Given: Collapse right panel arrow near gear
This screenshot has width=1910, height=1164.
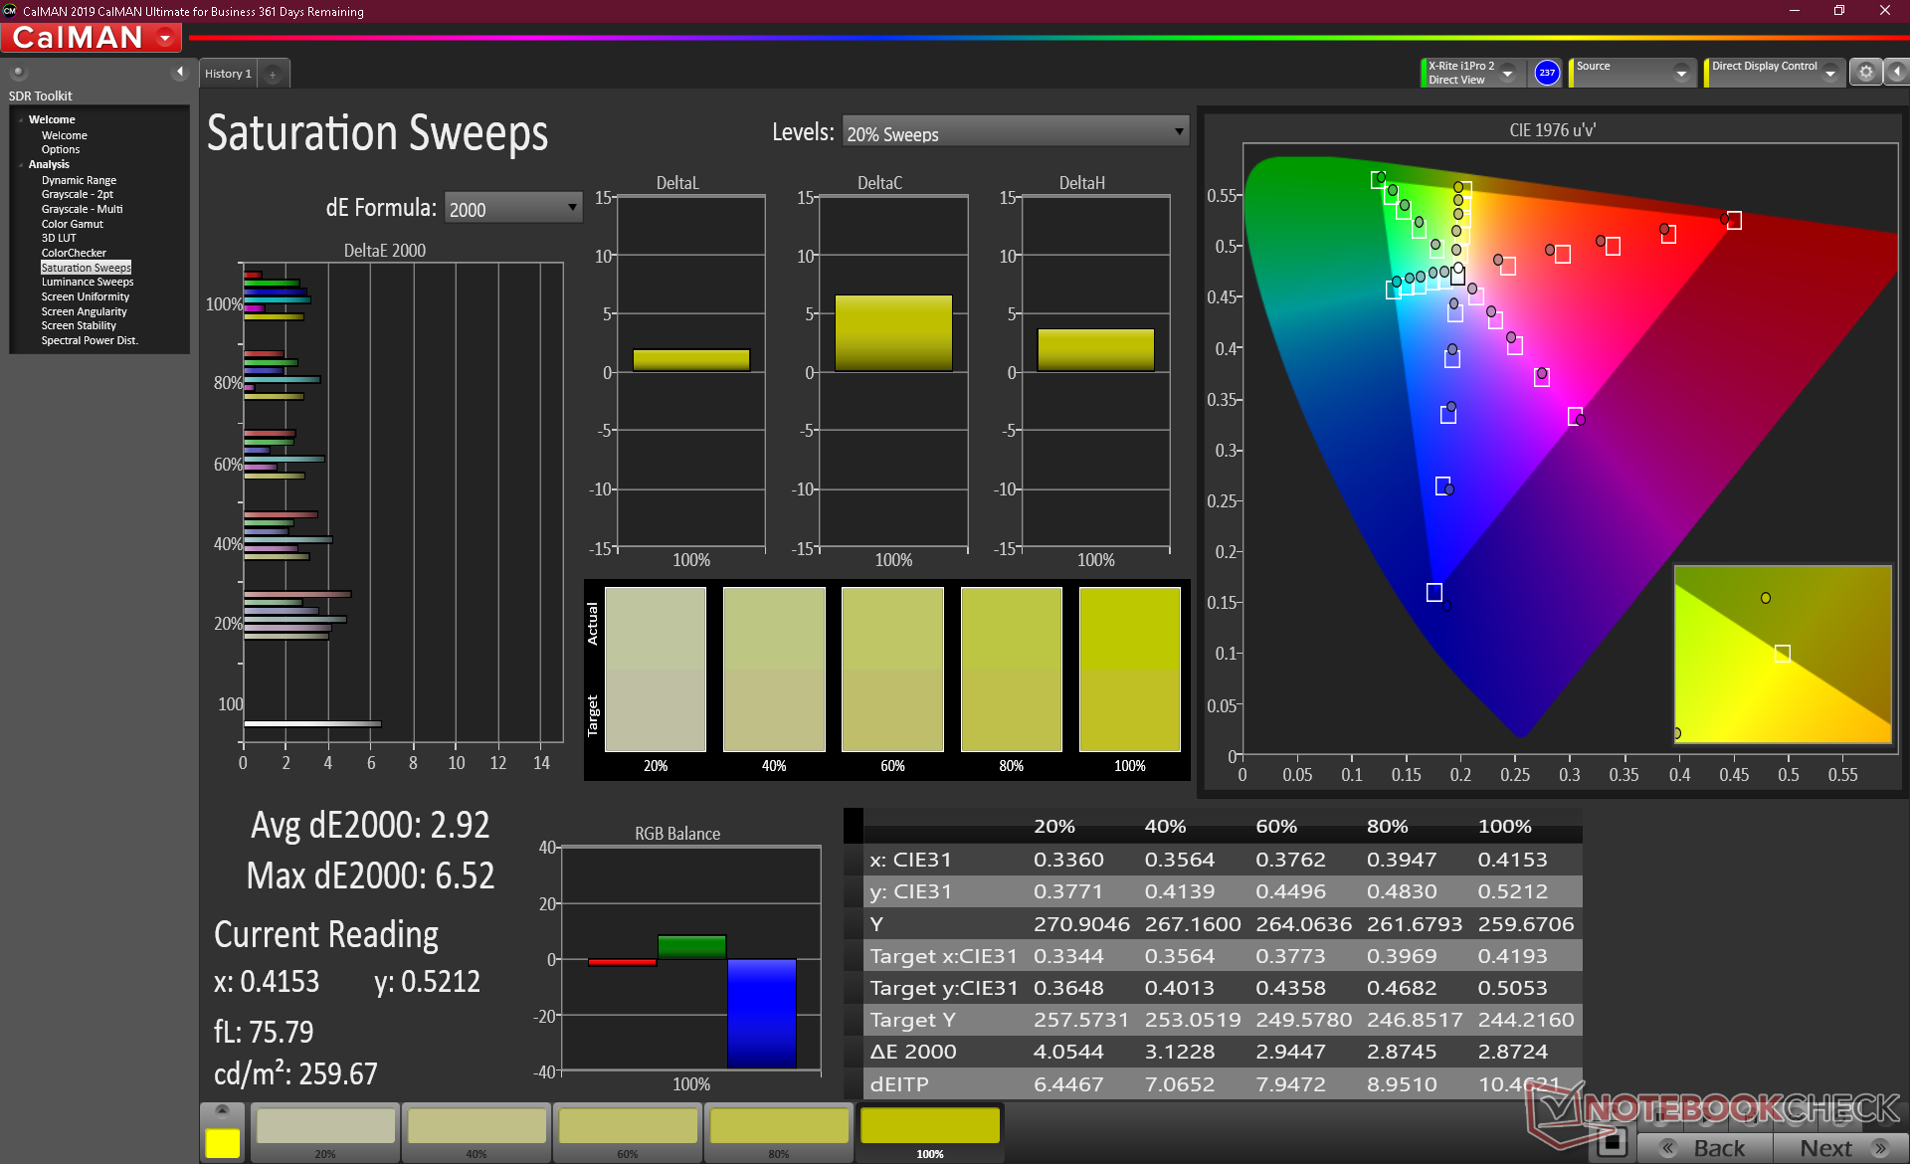Looking at the screenshot, I should click(1897, 73).
